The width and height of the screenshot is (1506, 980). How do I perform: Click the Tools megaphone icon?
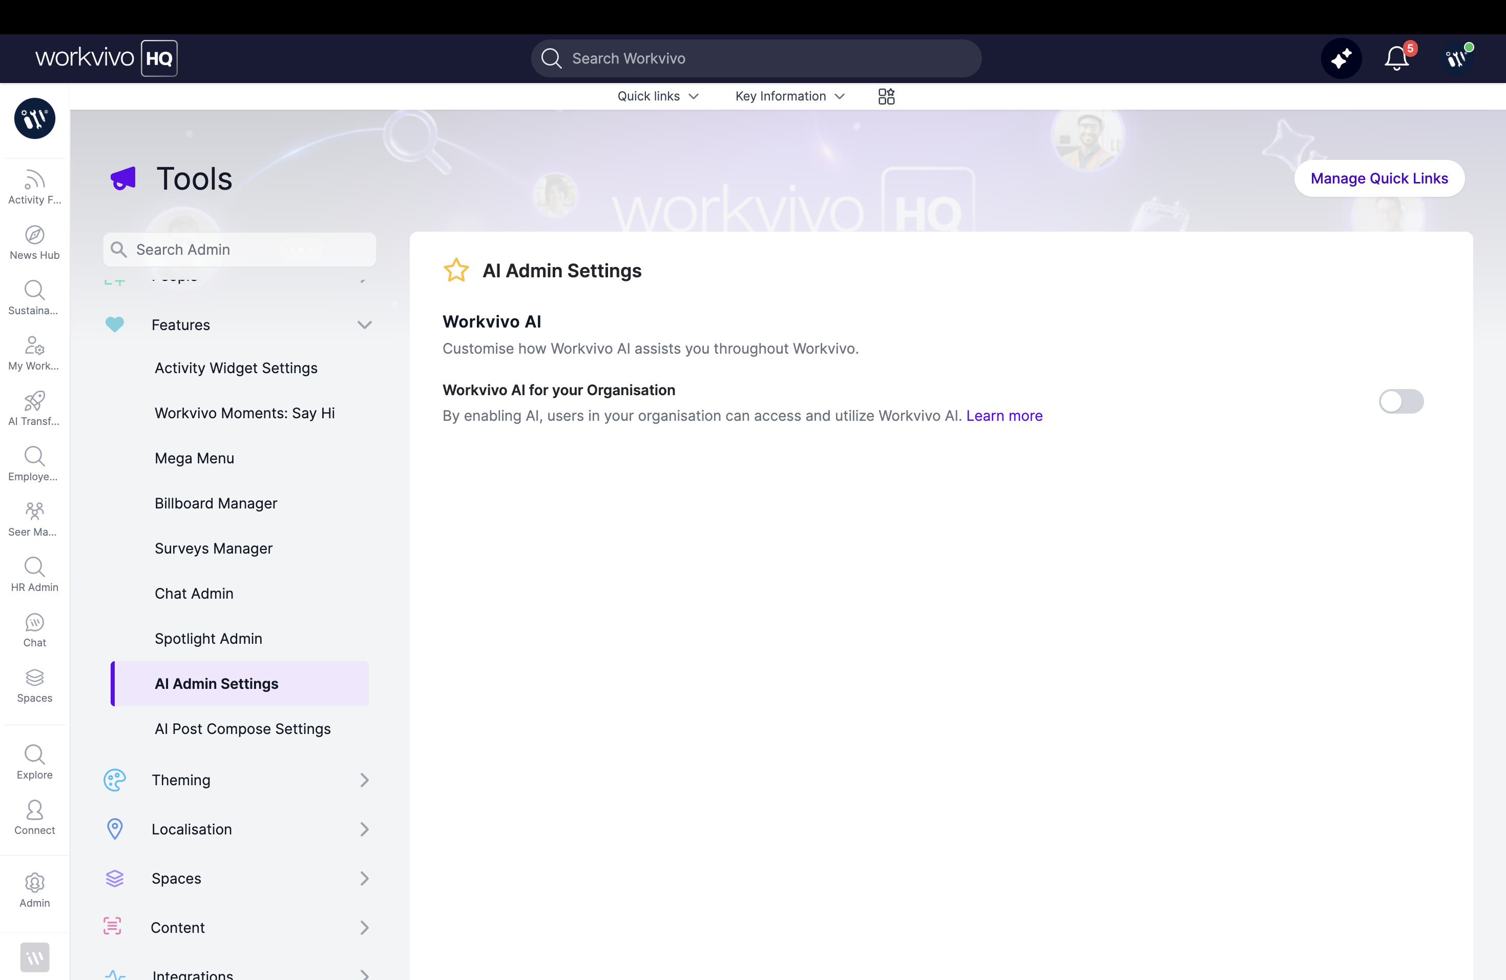[123, 178]
